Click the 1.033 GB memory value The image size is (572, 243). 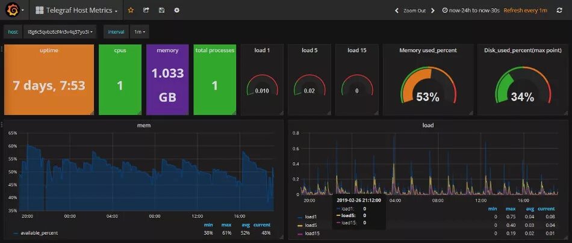[167, 85]
